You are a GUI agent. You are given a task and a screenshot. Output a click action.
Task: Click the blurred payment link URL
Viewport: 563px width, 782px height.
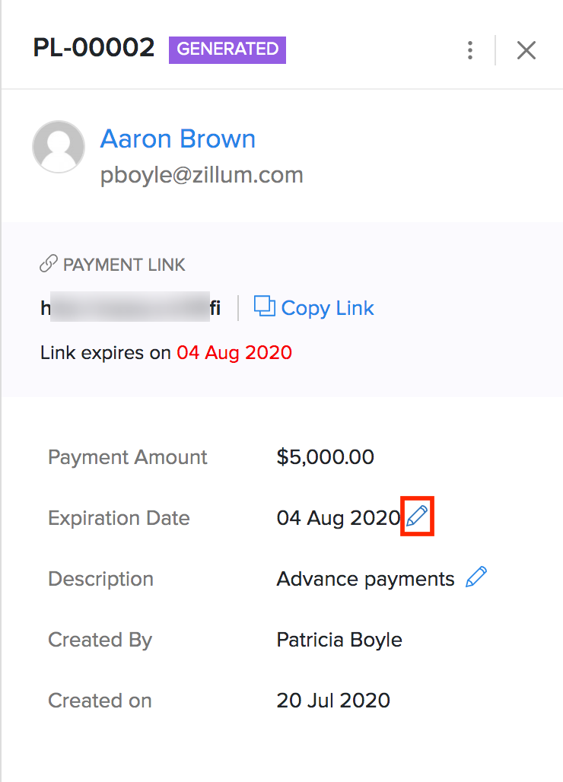130,308
